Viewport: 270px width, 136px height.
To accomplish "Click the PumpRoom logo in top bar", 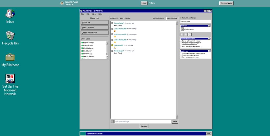I will 62,3.
